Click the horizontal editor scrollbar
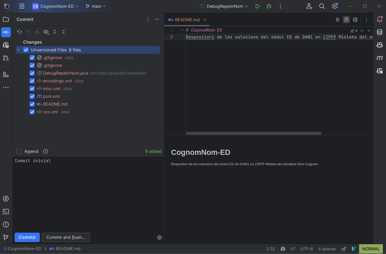Image resolution: width=386 pixels, height=254 pixels. 254,133
